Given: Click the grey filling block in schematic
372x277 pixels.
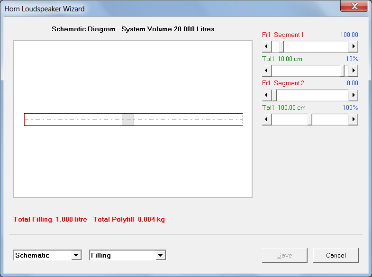Looking at the screenshot, I should (x=128, y=119).
